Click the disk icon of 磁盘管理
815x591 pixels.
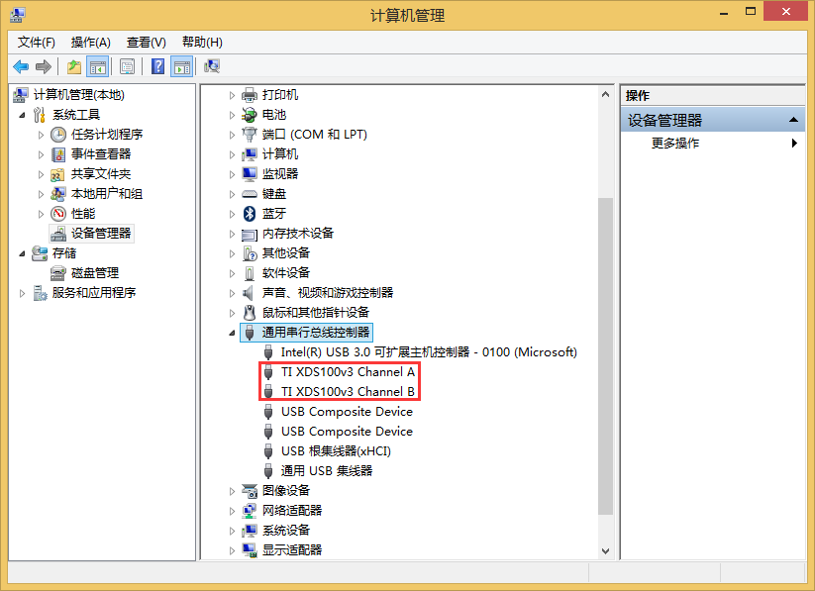point(57,273)
